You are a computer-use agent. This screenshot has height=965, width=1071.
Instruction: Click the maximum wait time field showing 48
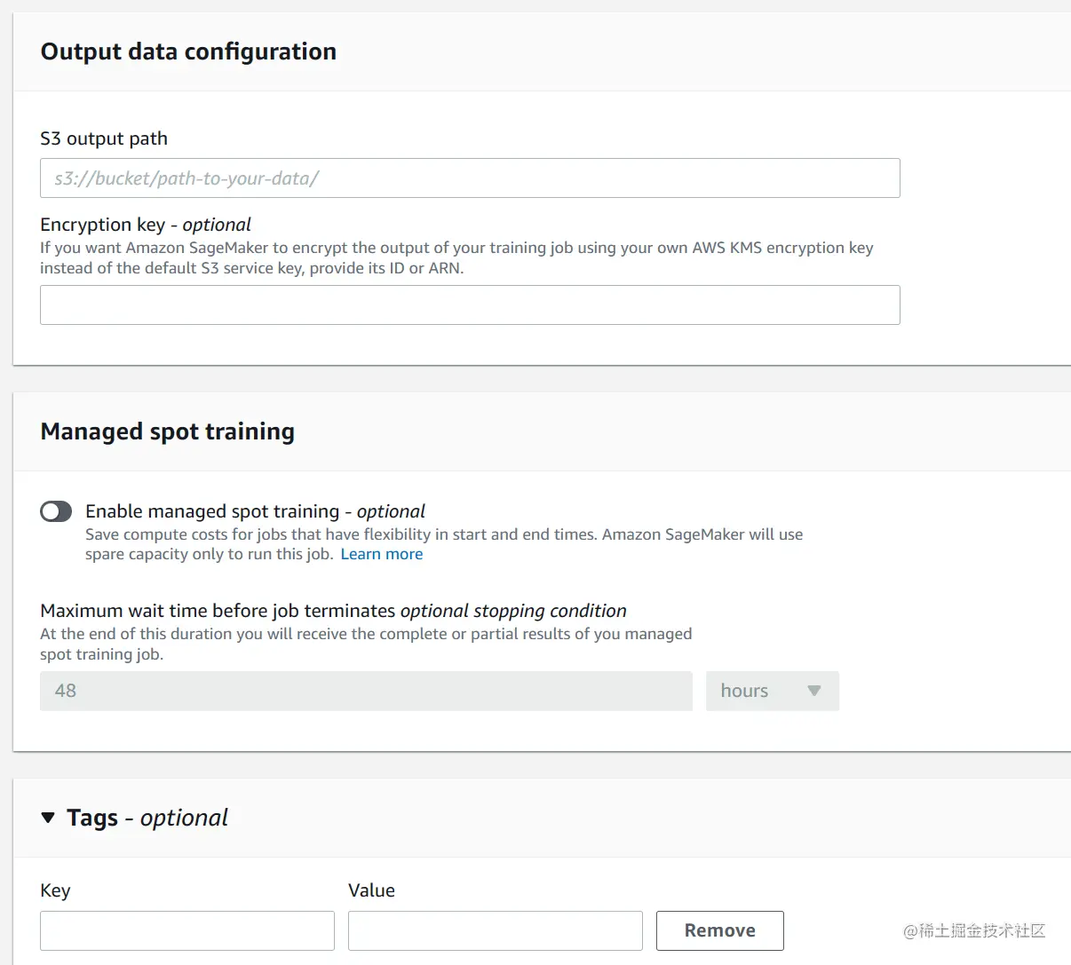click(x=366, y=691)
